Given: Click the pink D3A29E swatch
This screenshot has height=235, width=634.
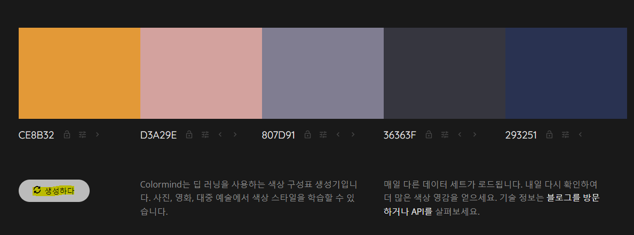Looking at the screenshot, I should click(201, 73).
